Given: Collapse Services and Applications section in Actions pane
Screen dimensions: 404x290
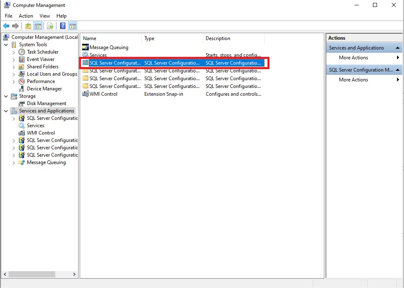Looking at the screenshot, I should [397, 48].
